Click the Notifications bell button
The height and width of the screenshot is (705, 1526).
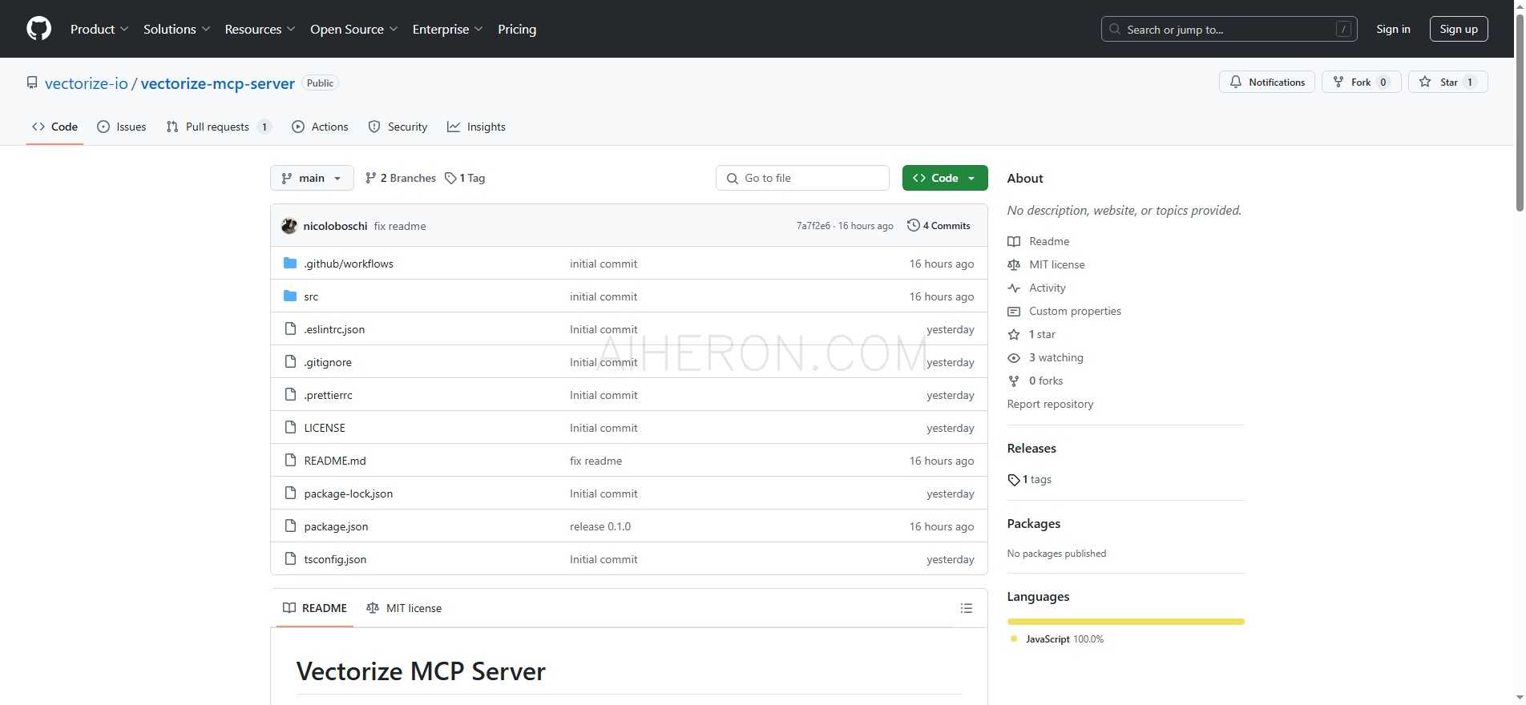click(1267, 82)
